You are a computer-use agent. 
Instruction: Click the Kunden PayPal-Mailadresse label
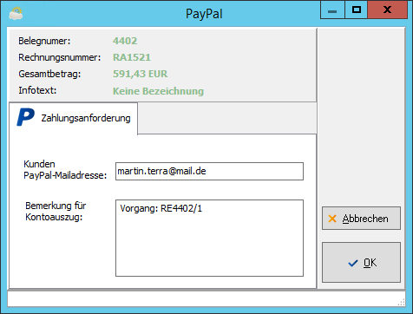point(65,170)
